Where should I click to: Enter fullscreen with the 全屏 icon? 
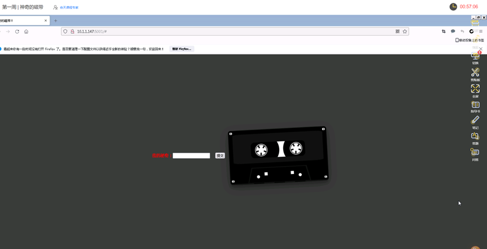(x=475, y=88)
